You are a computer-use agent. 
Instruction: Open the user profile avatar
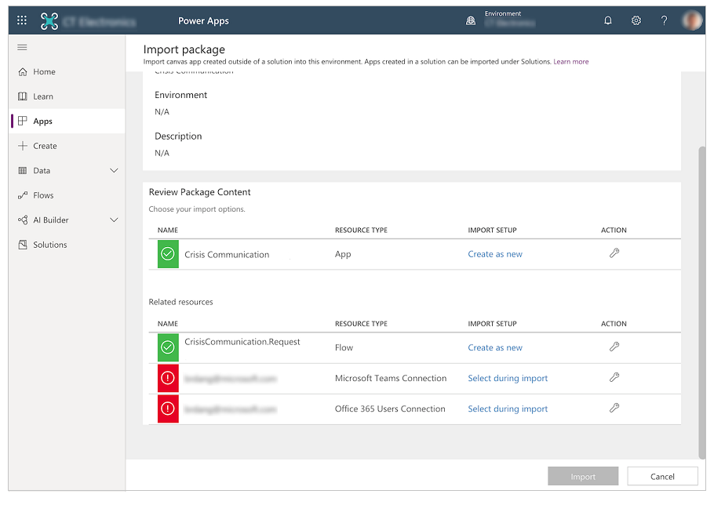(x=692, y=20)
